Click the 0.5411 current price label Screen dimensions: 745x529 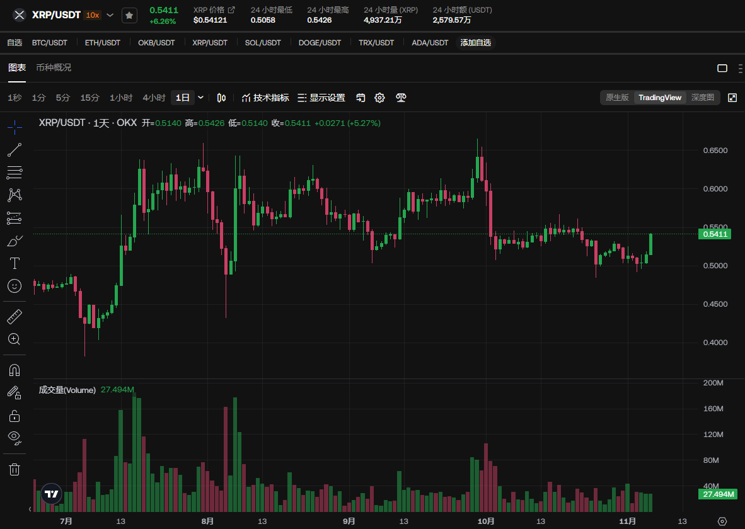pos(715,234)
